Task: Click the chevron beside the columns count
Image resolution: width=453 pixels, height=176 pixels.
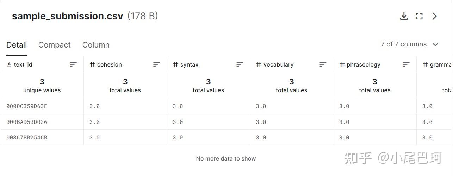Action: pyautogui.click(x=435, y=45)
